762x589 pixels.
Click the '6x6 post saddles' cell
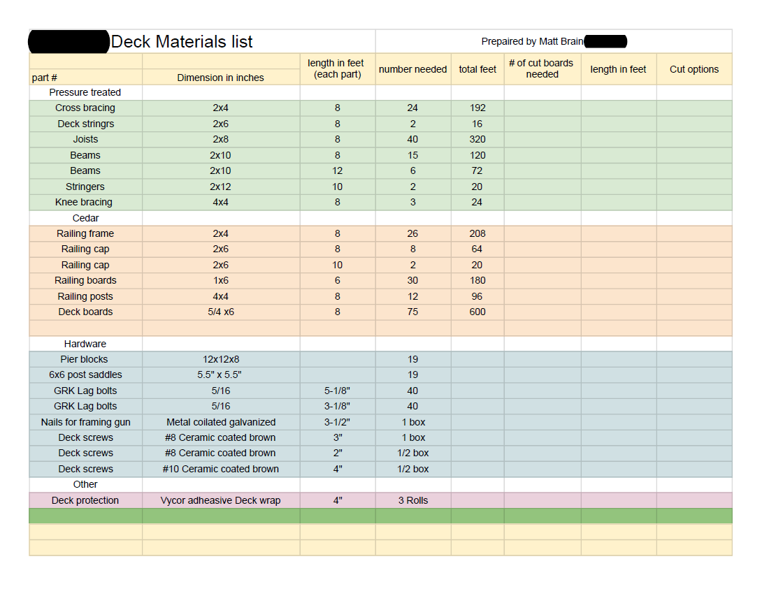click(85, 375)
